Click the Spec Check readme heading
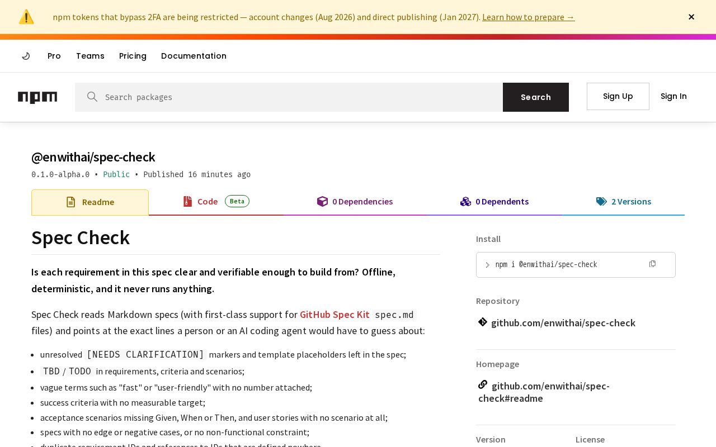The height and width of the screenshot is (447, 716). pos(81,238)
